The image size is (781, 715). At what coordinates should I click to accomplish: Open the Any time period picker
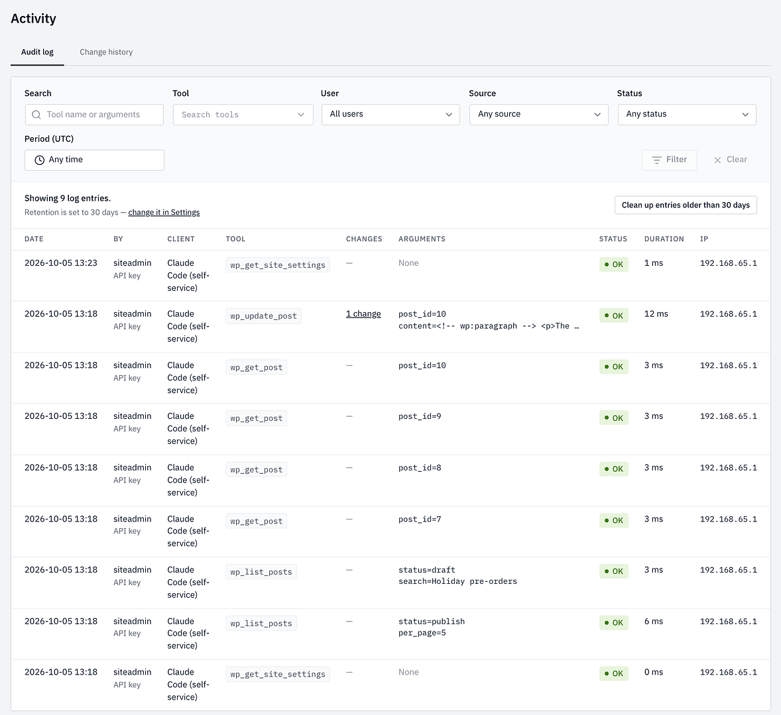[94, 160]
